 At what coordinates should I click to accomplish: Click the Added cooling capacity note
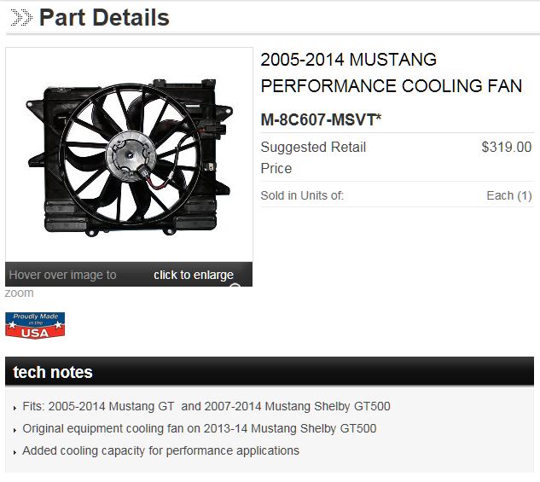pyautogui.click(x=160, y=450)
